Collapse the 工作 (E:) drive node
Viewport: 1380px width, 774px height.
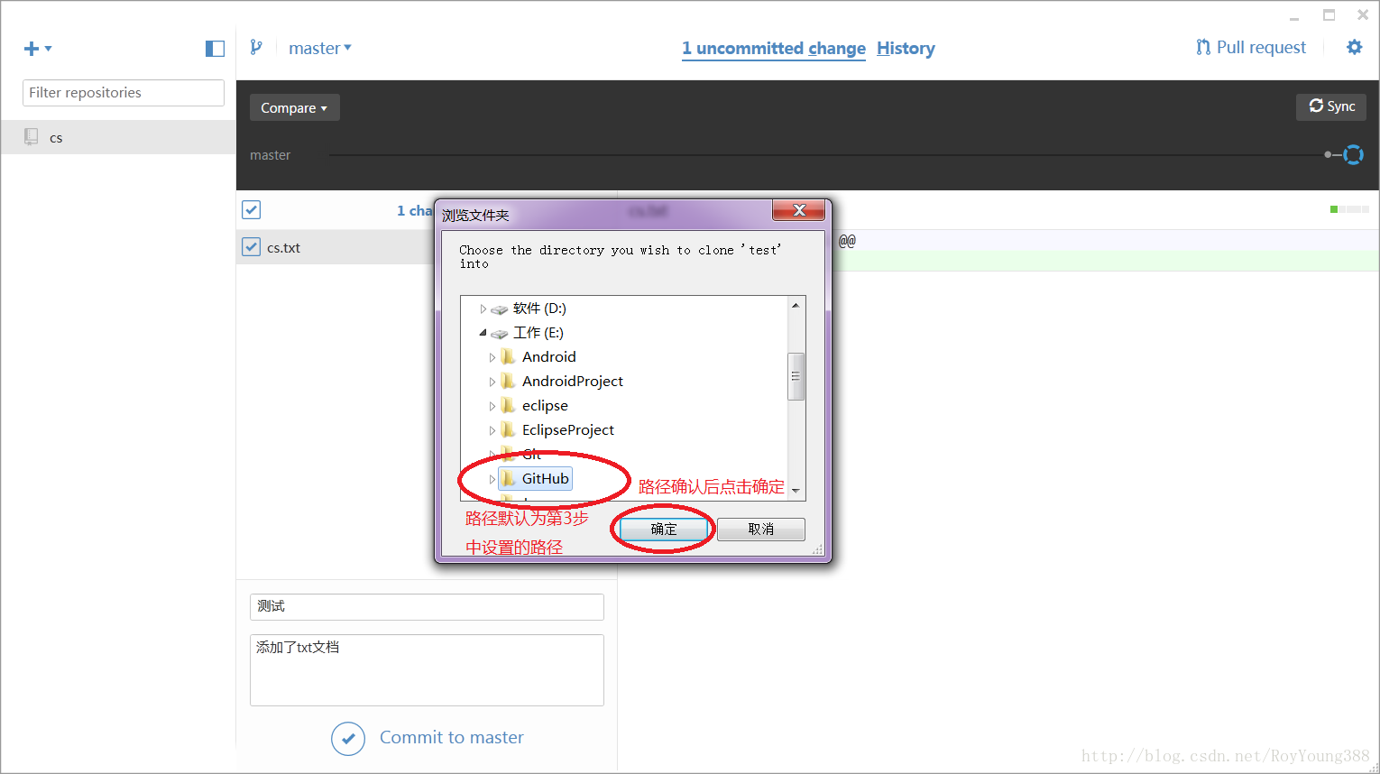tap(483, 333)
